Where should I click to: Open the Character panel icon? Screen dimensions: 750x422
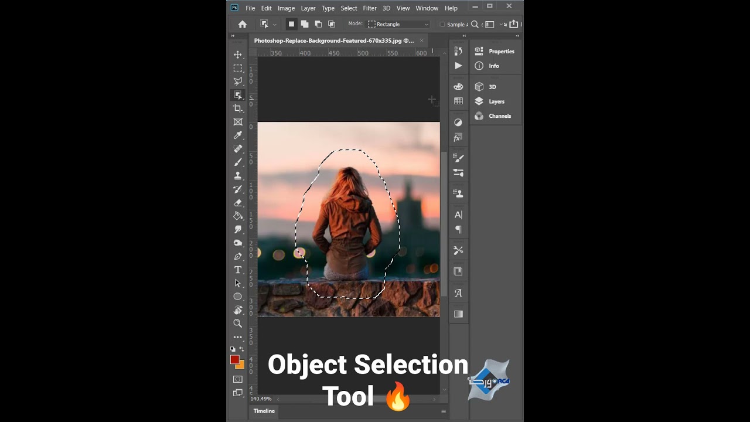pos(458,215)
